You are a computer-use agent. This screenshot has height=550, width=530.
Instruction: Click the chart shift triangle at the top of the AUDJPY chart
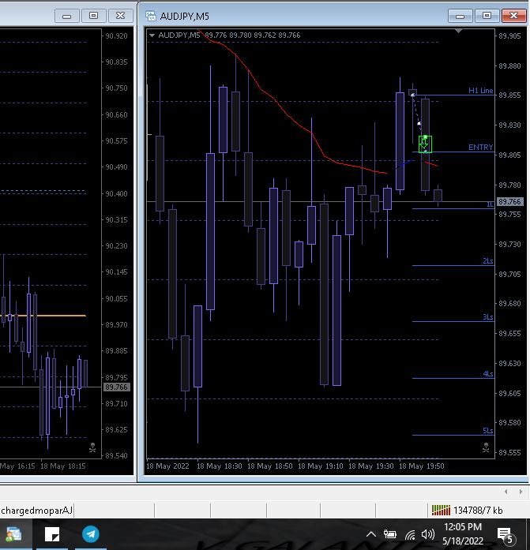click(458, 32)
